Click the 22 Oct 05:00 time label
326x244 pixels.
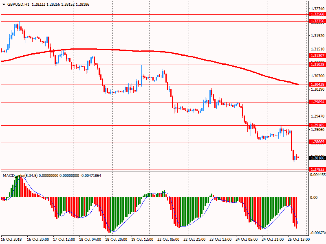point(168,240)
